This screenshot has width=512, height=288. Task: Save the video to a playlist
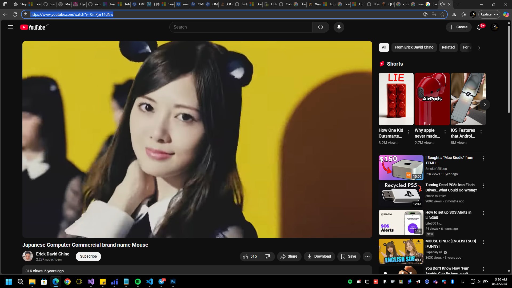(349, 256)
